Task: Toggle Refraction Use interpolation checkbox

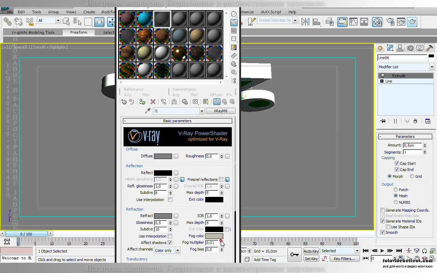Action: (x=170, y=236)
